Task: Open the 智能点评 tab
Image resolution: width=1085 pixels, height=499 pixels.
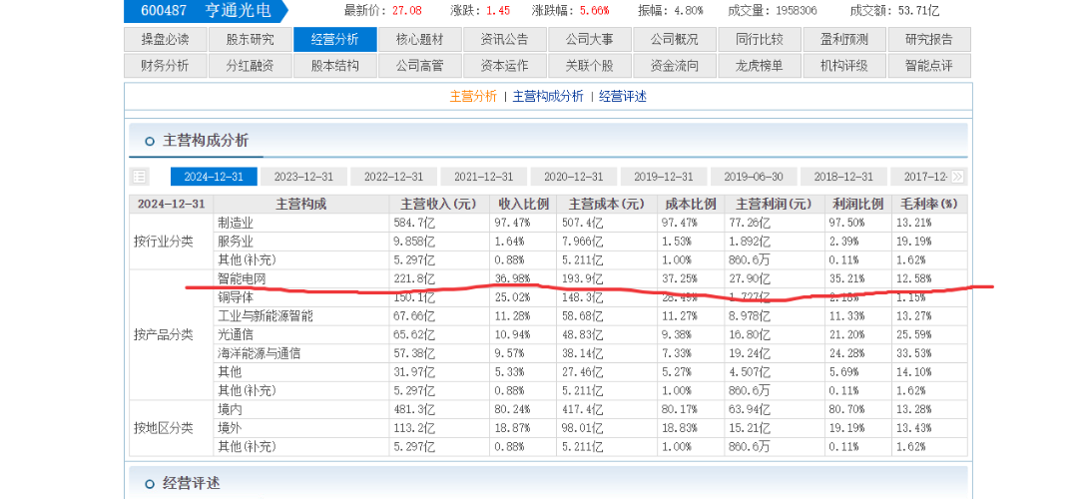Action: (928, 66)
